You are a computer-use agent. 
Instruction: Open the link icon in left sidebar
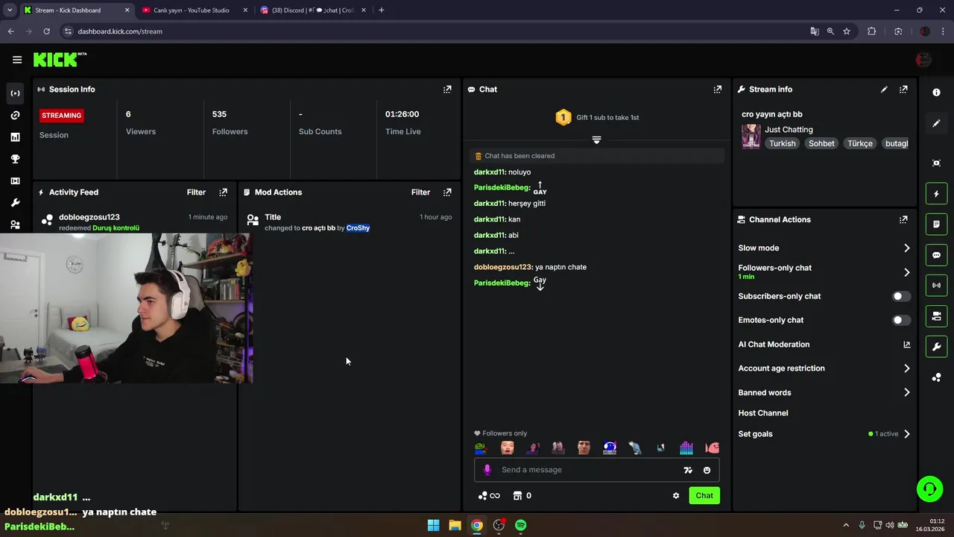[x=15, y=115]
